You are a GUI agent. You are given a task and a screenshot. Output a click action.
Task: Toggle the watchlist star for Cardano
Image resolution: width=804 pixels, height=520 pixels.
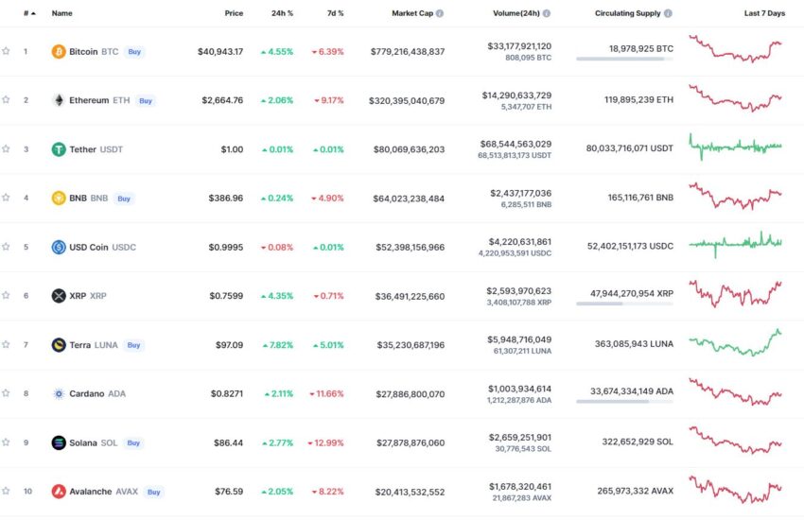click(7, 393)
